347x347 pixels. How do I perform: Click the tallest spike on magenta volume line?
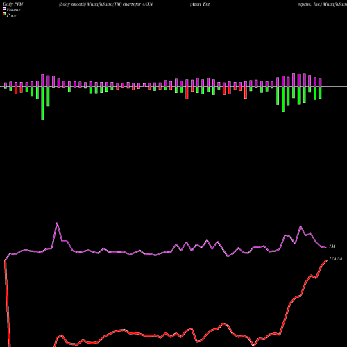point(57,223)
